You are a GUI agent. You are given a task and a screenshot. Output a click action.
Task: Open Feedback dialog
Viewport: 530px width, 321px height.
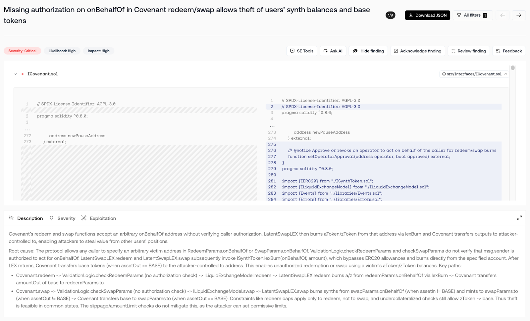509,51
